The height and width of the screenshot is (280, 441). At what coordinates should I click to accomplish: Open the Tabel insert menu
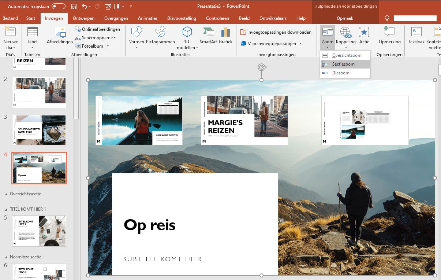(x=33, y=38)
